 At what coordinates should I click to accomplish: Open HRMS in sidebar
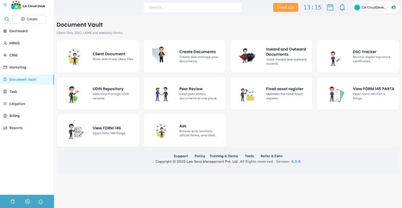[27, 43]
